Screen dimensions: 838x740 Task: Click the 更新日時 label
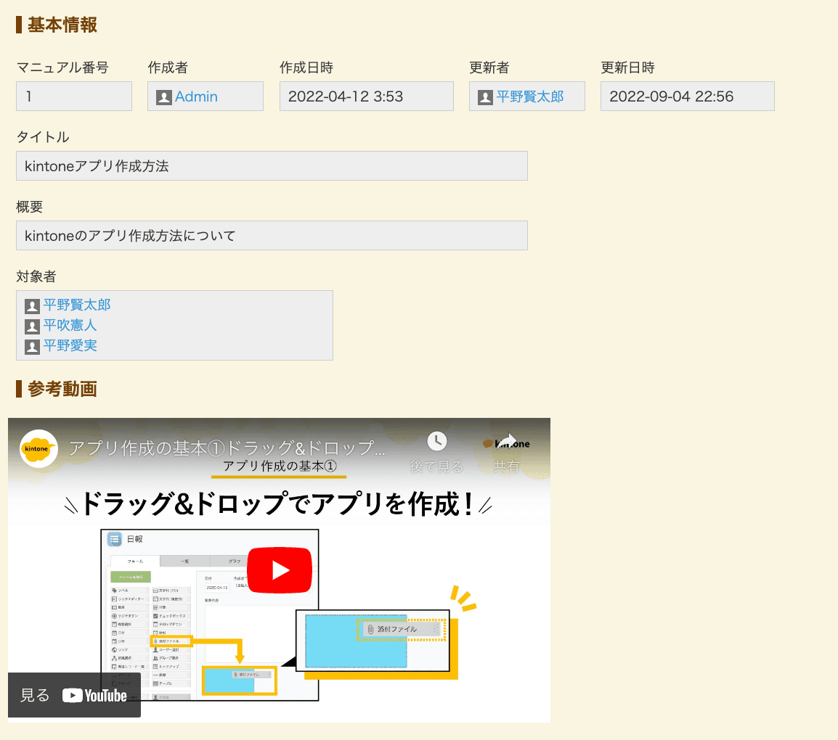click(x=627, y=67)
